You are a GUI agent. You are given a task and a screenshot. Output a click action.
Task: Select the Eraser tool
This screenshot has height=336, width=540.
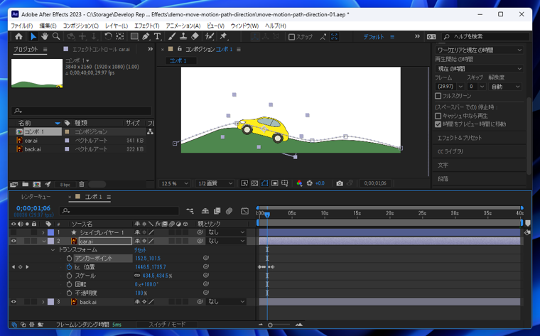(195, 36)
